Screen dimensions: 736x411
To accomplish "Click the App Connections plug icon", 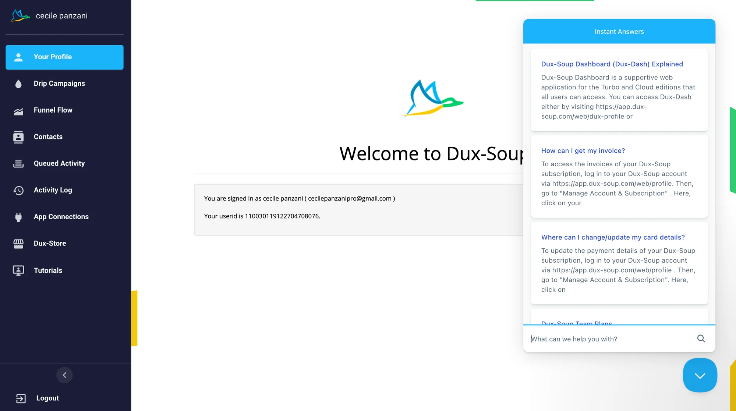I will pyautogui.click(x=18, y=217).
